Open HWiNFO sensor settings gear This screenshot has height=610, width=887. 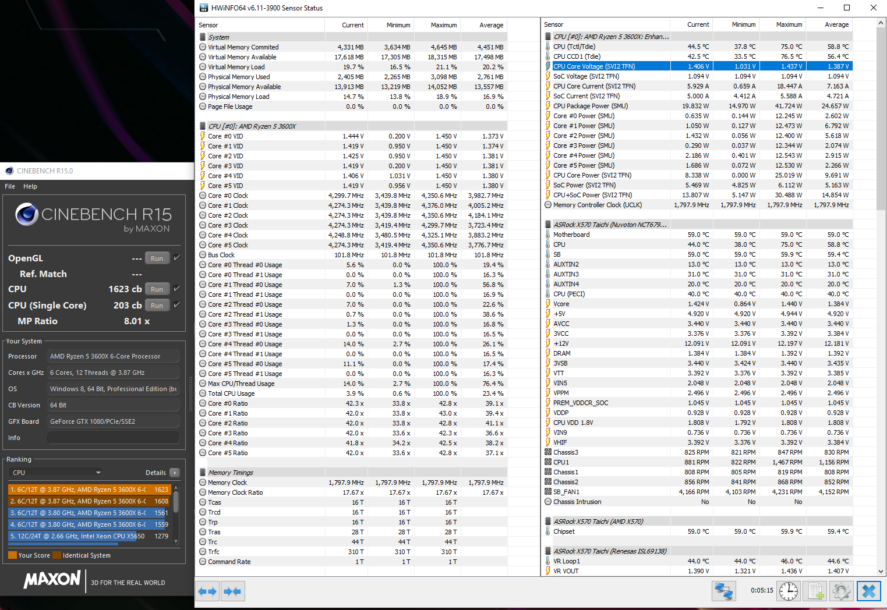pos(842,591)
